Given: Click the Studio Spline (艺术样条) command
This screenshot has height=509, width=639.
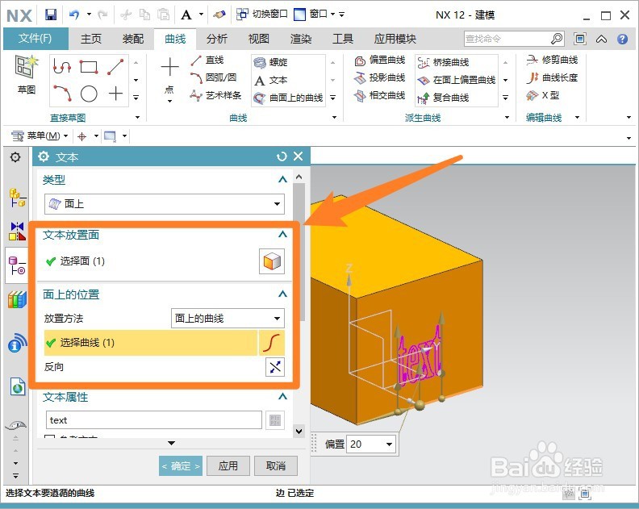Looking at the screenshot, I should 215,95.
